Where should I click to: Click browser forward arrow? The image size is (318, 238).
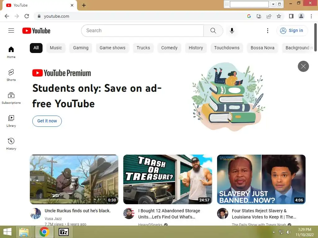pyautogui.click(x=17, y=16)
